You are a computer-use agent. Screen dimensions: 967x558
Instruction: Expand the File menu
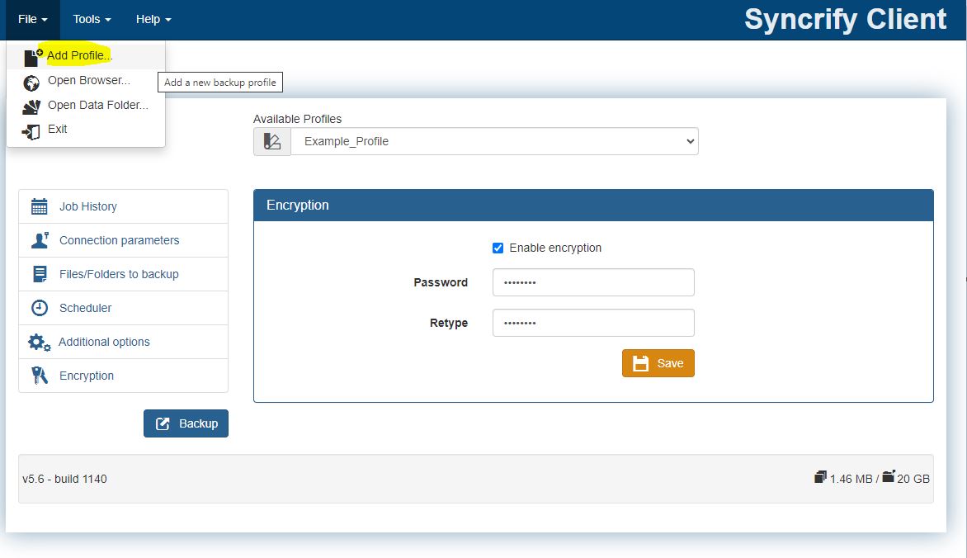(x=33, y=19)
